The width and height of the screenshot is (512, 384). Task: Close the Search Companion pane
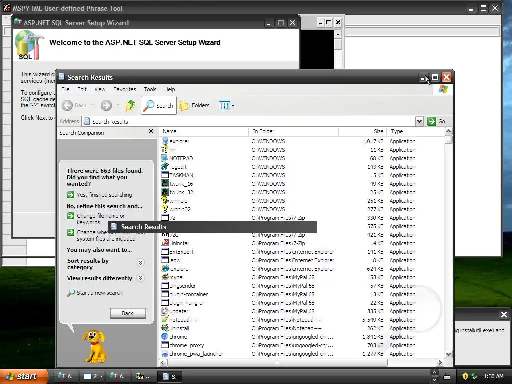151,131
